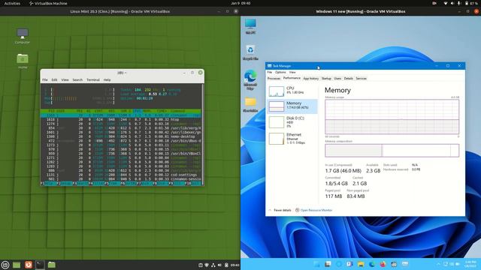Click the Memory composition bar
481x270 pixels.
click(x=392, y=151)
